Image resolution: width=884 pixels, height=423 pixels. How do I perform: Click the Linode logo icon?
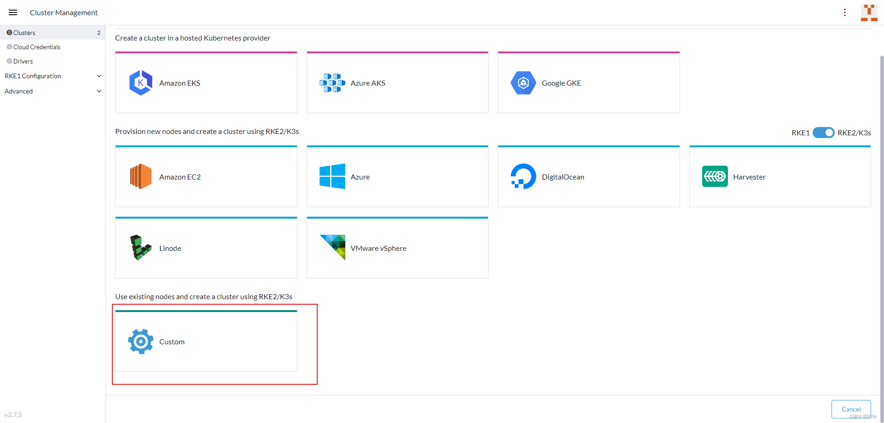pos(141,248)
